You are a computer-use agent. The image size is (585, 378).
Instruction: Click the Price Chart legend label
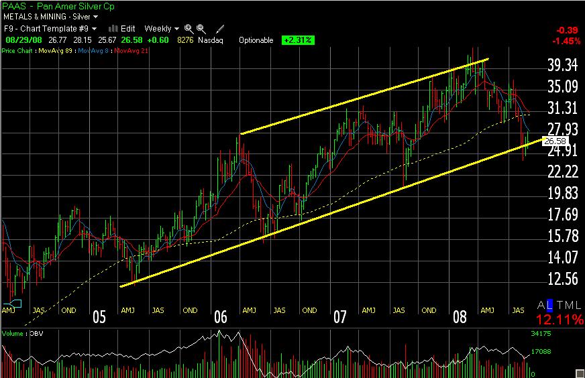pyautogui.click(x=17, y=51)
